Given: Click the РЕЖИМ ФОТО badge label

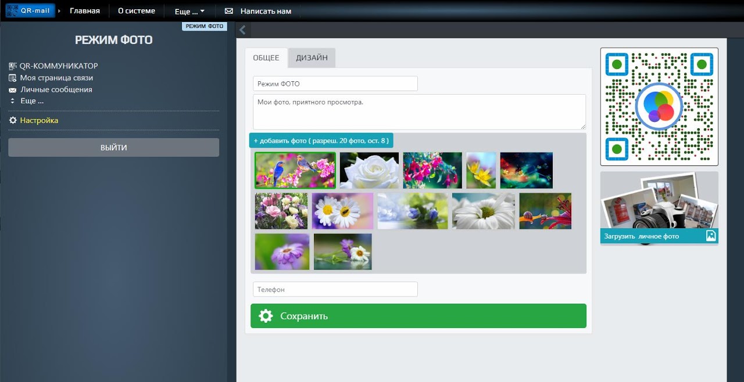Looking at the screenshot, I should (x=204, y=26).
